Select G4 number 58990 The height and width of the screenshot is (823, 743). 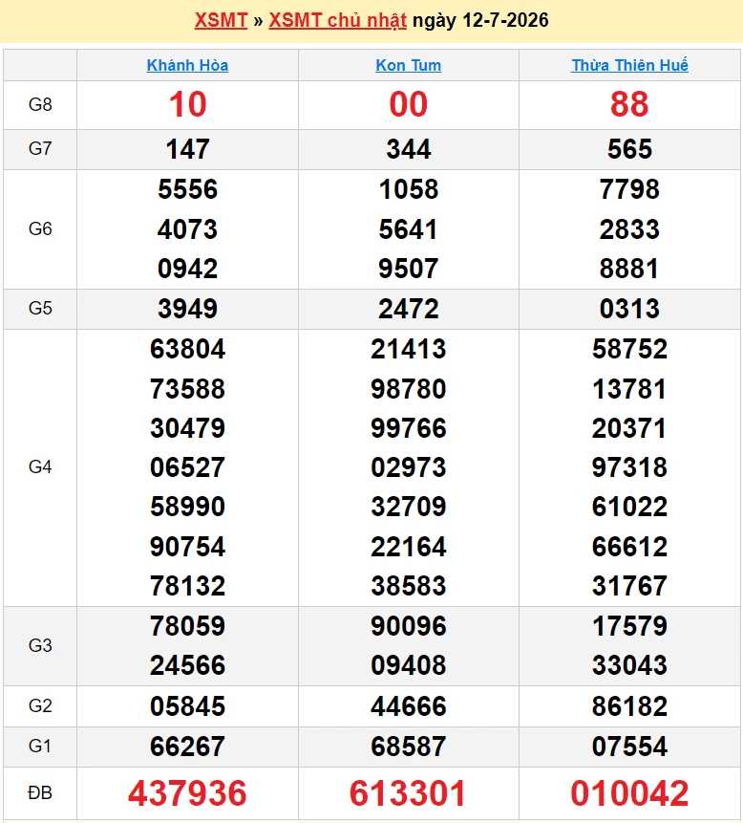coord(188,507)
